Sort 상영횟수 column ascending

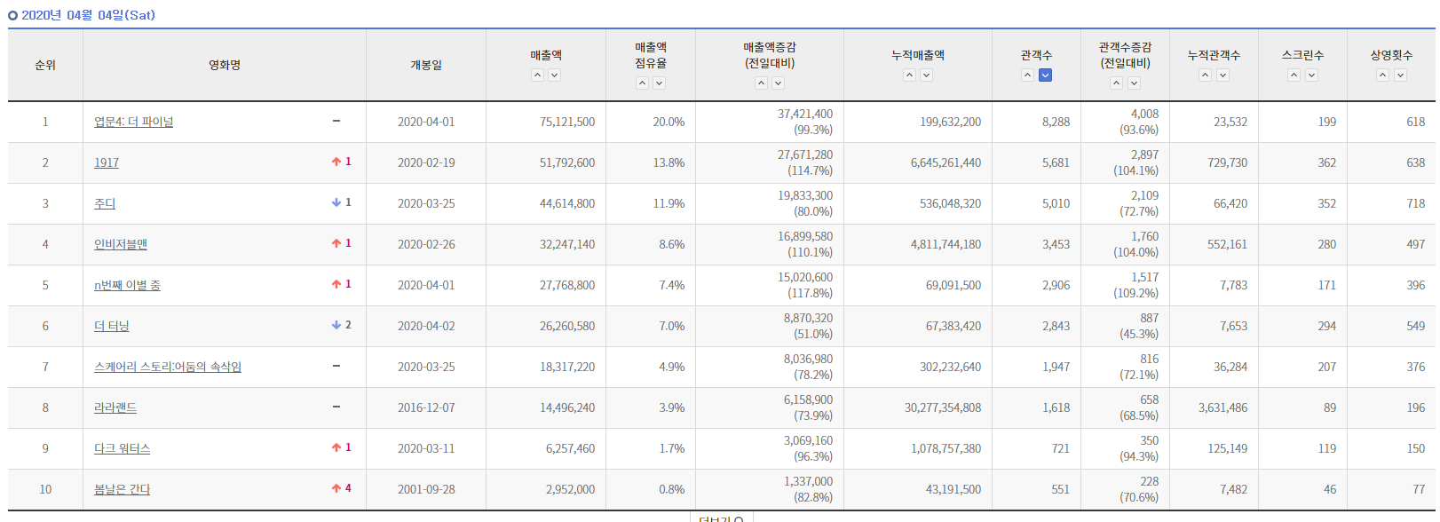pos(1382,75)
